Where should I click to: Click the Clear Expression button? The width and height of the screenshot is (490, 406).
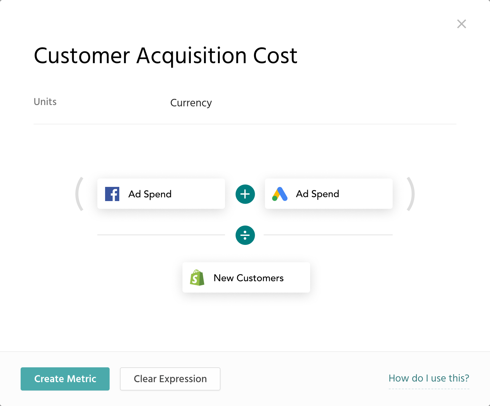170,379
